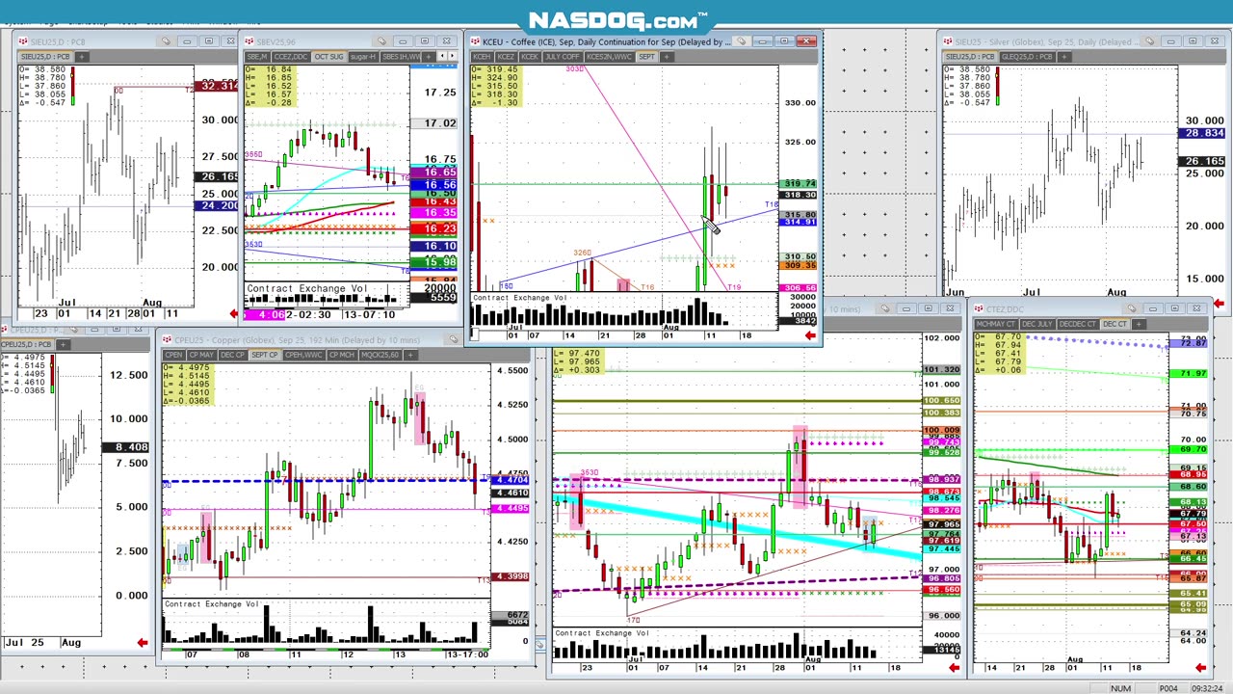The width and height of the screenshot is (1233, 694).
Task: Select the MCHMAY CT tab
Action: (x=996, y=324)
